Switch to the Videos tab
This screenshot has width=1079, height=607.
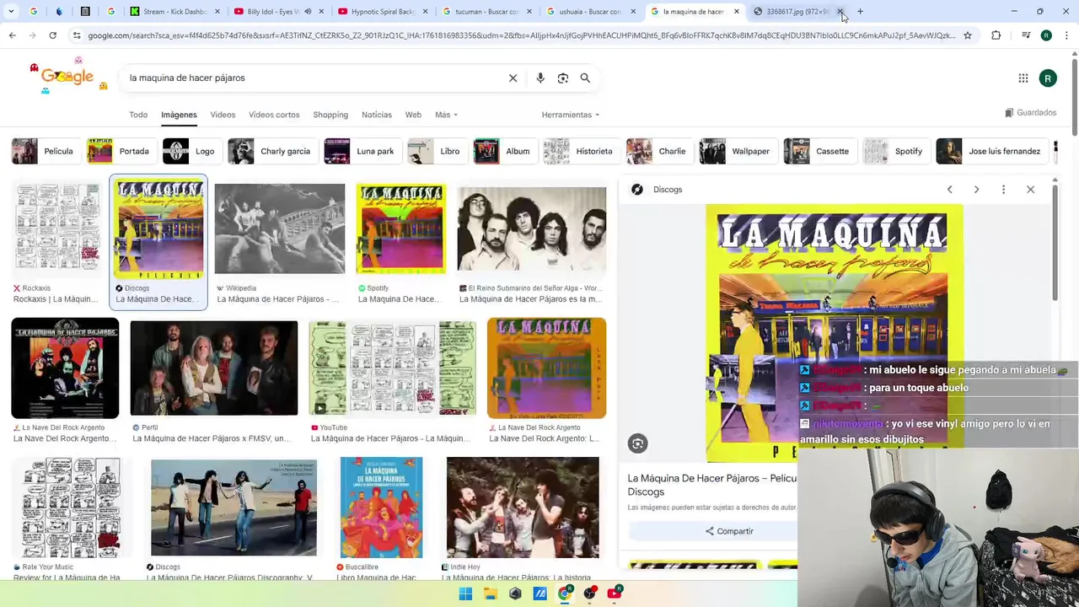223,115
